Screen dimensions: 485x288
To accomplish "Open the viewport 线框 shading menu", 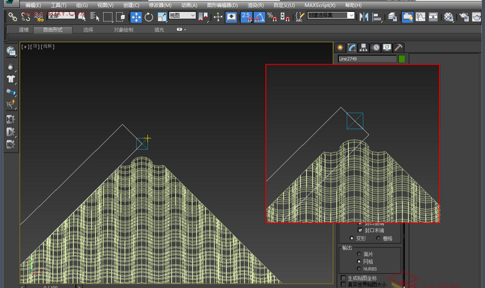I will [x=47, y=47].
